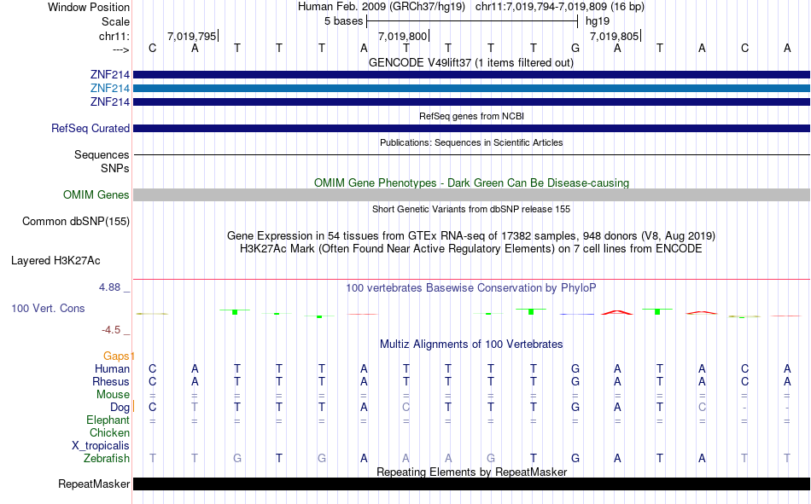Click the first ZNF214 label
Image resolution: width=811 pixels, height=504 pixels.
coord(109,75)
